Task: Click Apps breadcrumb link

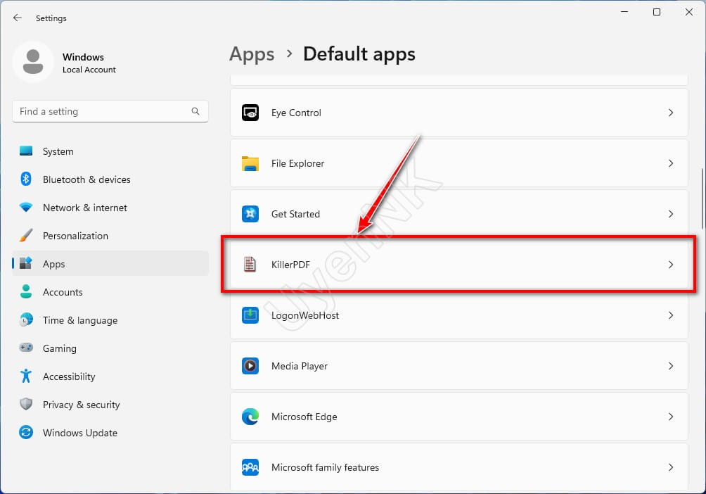Action: (252, 54)
